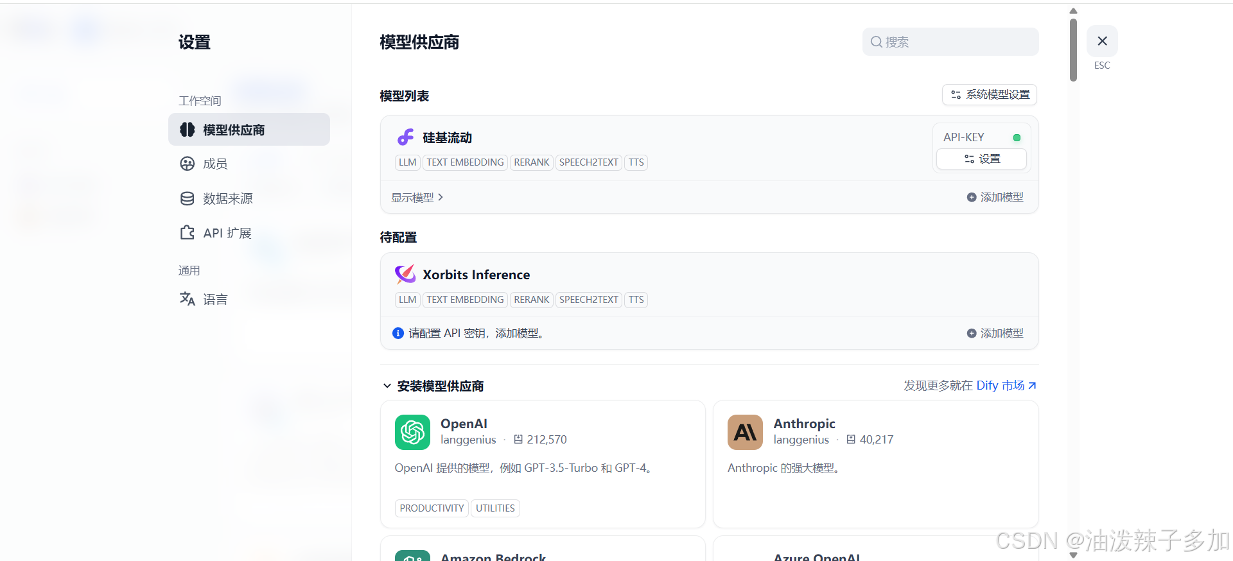Expand 显示模型 for 硅基流动
This screenshot has width=1233, height=561.
pyautogui.click(x=417, y=198)
